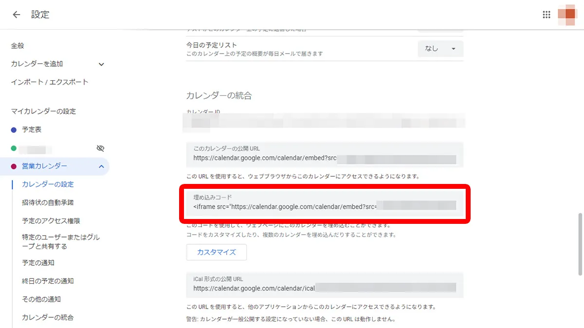Image resolution: width=584 pixels, height=328 pixels.
Task: Open インポート / エクスポート settings
Action: coord(48,82)
